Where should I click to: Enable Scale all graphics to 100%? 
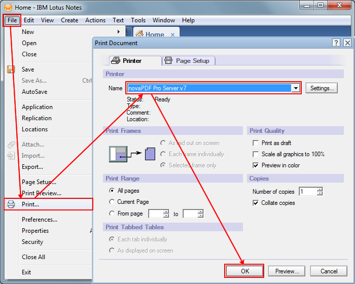(256, 154)
